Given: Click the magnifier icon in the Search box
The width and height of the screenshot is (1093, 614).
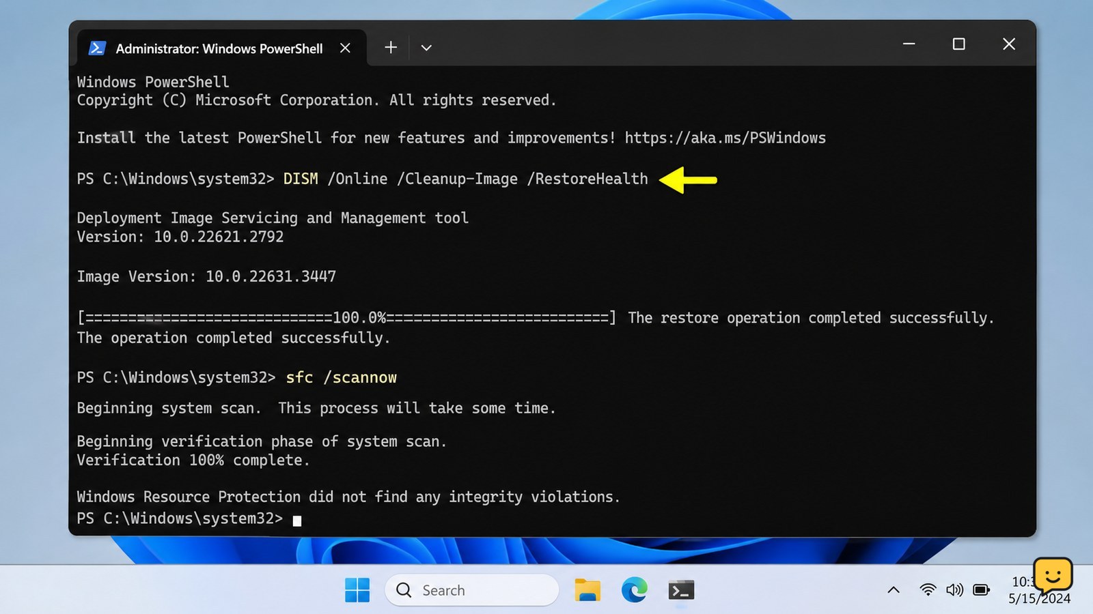Looking at the screenshot, I should click(x=404, y=590).
